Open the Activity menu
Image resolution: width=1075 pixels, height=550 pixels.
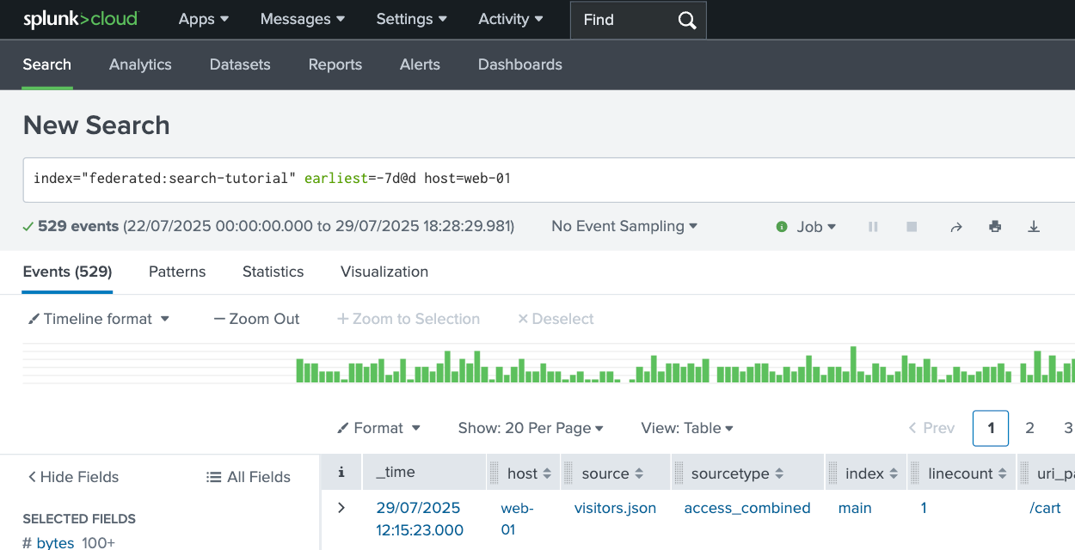tap(511, 19)
